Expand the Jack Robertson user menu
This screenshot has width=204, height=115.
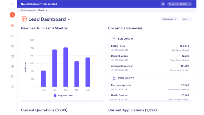pos(180,4)
